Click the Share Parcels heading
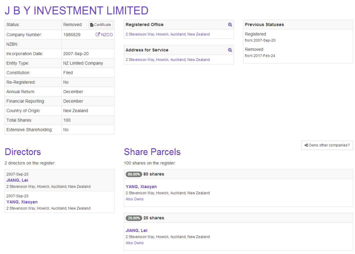The height and width of the screenshot is (254, 355). point(152,152)
